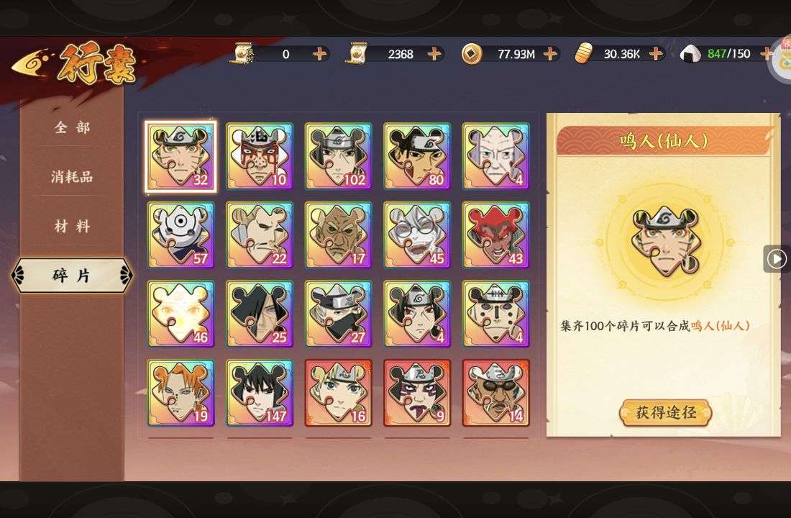The image size is (791, 518).
Task: Open the 消耗品 category tab
Action: (x=72, y=177)
